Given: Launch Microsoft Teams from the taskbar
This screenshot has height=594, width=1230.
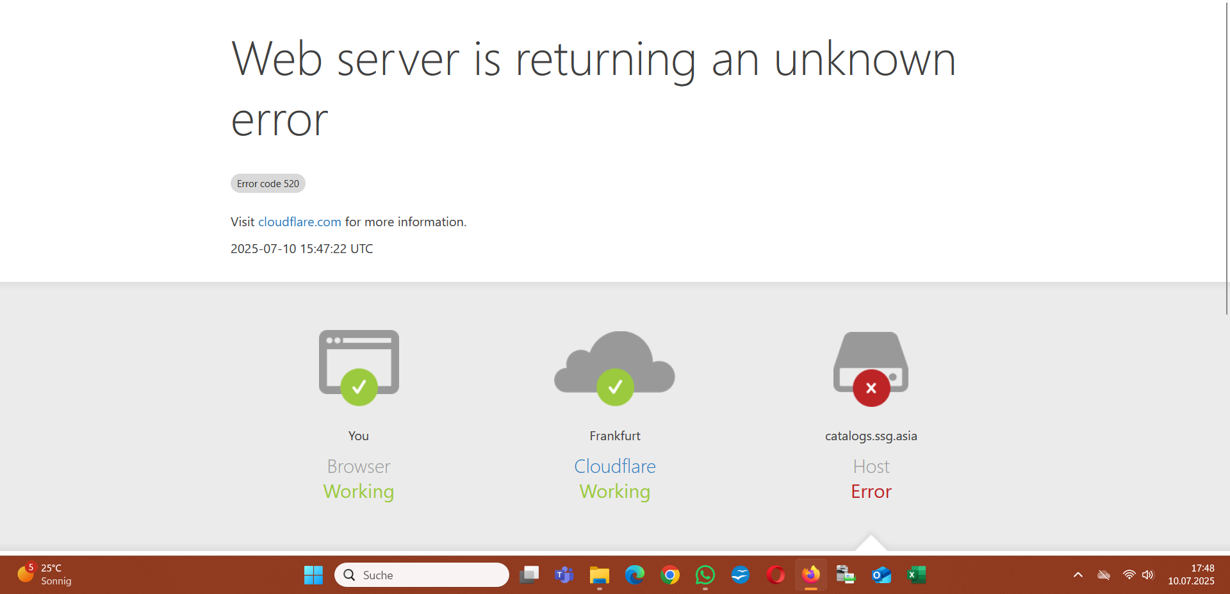Looking at the screenshot, I should pyautogui.click(x=564, y=575).
